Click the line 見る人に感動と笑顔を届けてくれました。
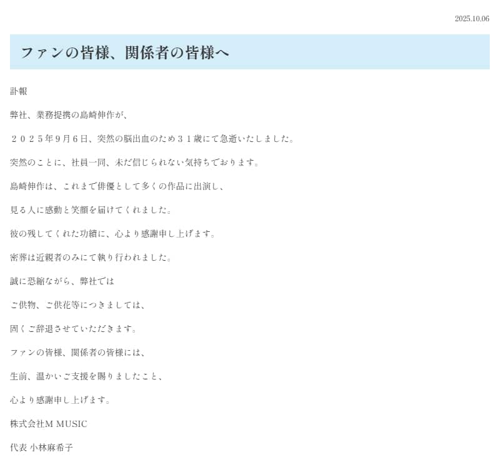Screen dimensions: 501x472 point(91,210)
